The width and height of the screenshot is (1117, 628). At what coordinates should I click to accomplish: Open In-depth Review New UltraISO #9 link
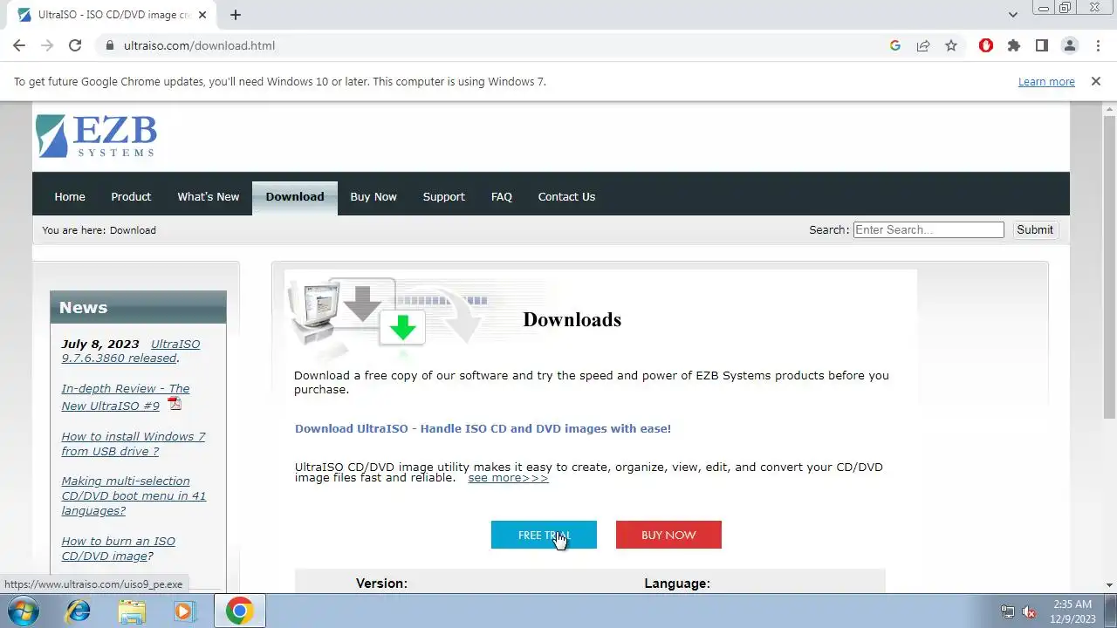126,396
